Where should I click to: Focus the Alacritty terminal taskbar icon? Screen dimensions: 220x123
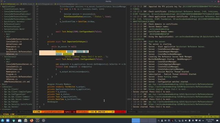[x=37, y=121]
